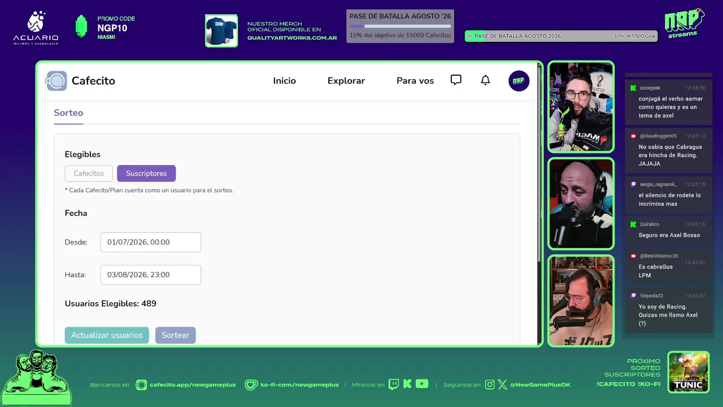Open the Para vos section
Viewport: 723px width, 407px height.
click(x=415, y=81)
